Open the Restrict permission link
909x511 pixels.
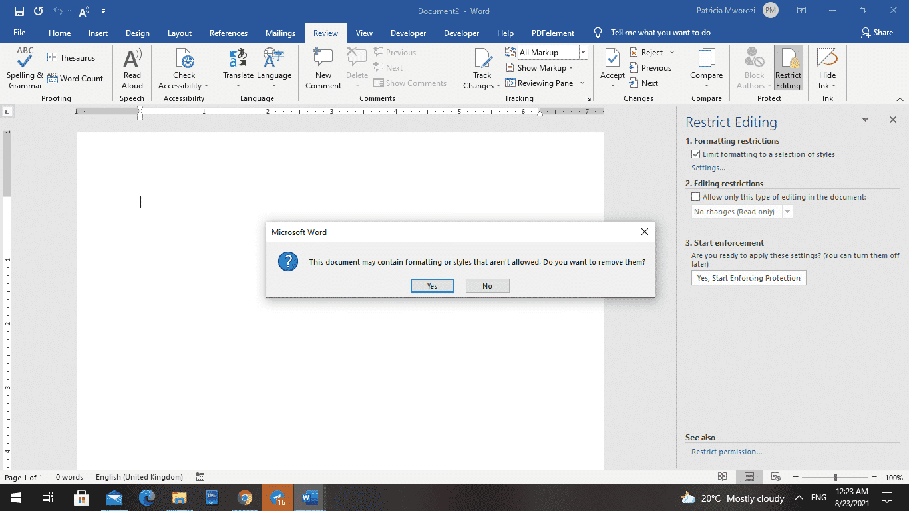pos(726,451)
